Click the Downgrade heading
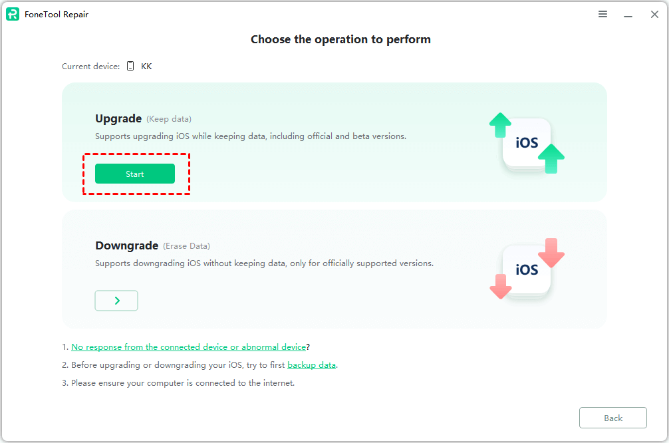Image resolution: width=669 pixels, height=443 pixels. [x=126, y=245]
